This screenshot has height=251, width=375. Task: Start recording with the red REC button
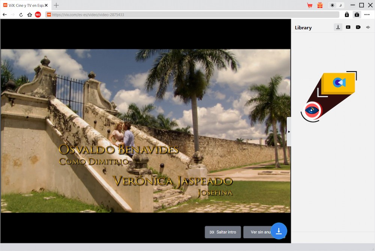(38, 15)
